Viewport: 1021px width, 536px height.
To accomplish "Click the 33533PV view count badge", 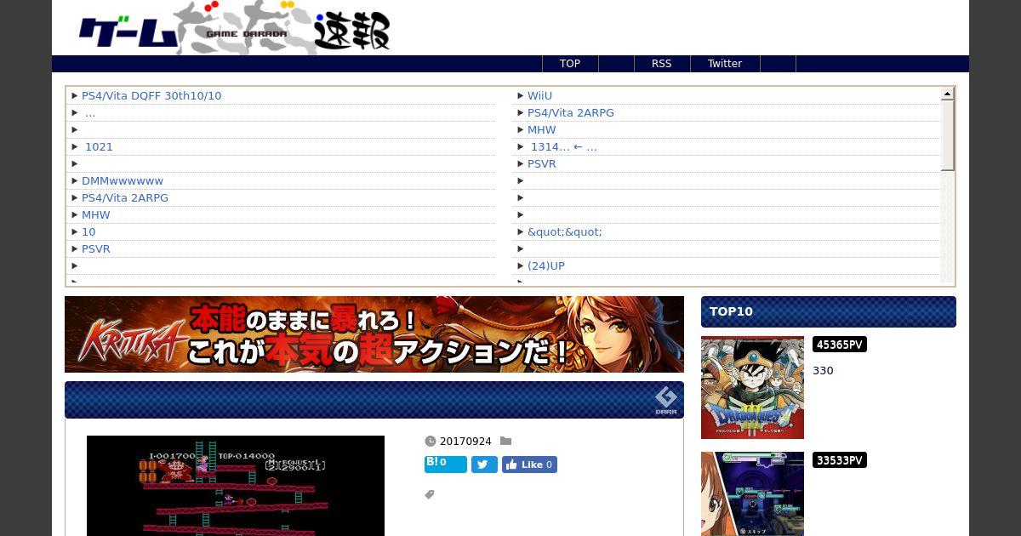I will [x=840, y=460].
